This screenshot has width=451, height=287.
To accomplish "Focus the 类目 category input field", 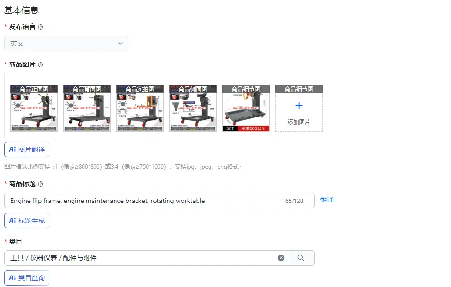I will [147, 258].
